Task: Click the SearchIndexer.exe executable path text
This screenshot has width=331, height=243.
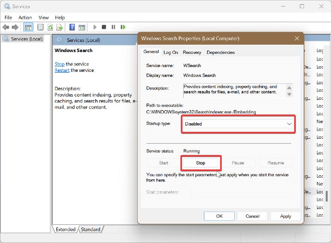Action: [201, 112]
